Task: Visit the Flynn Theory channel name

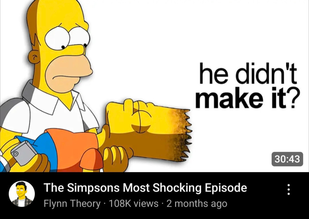Action: [72, 204]
